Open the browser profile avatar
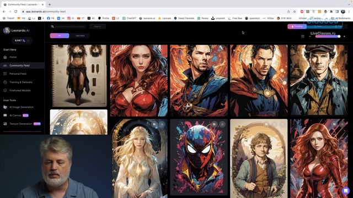This screenshot has width=353, height=198. (343, 12)
